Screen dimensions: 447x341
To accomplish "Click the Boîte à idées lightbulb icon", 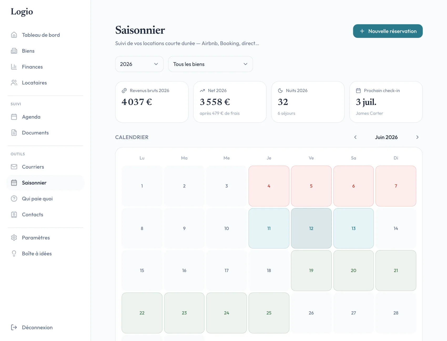I will click(14, 253).
